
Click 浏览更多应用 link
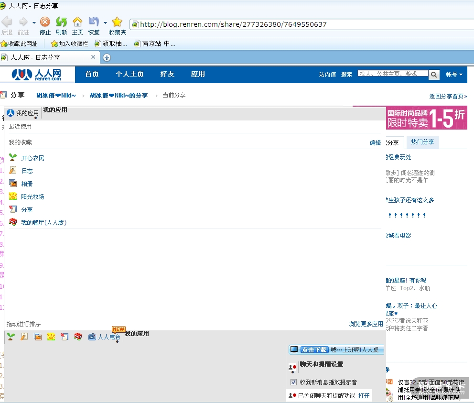tap(366, 324)
